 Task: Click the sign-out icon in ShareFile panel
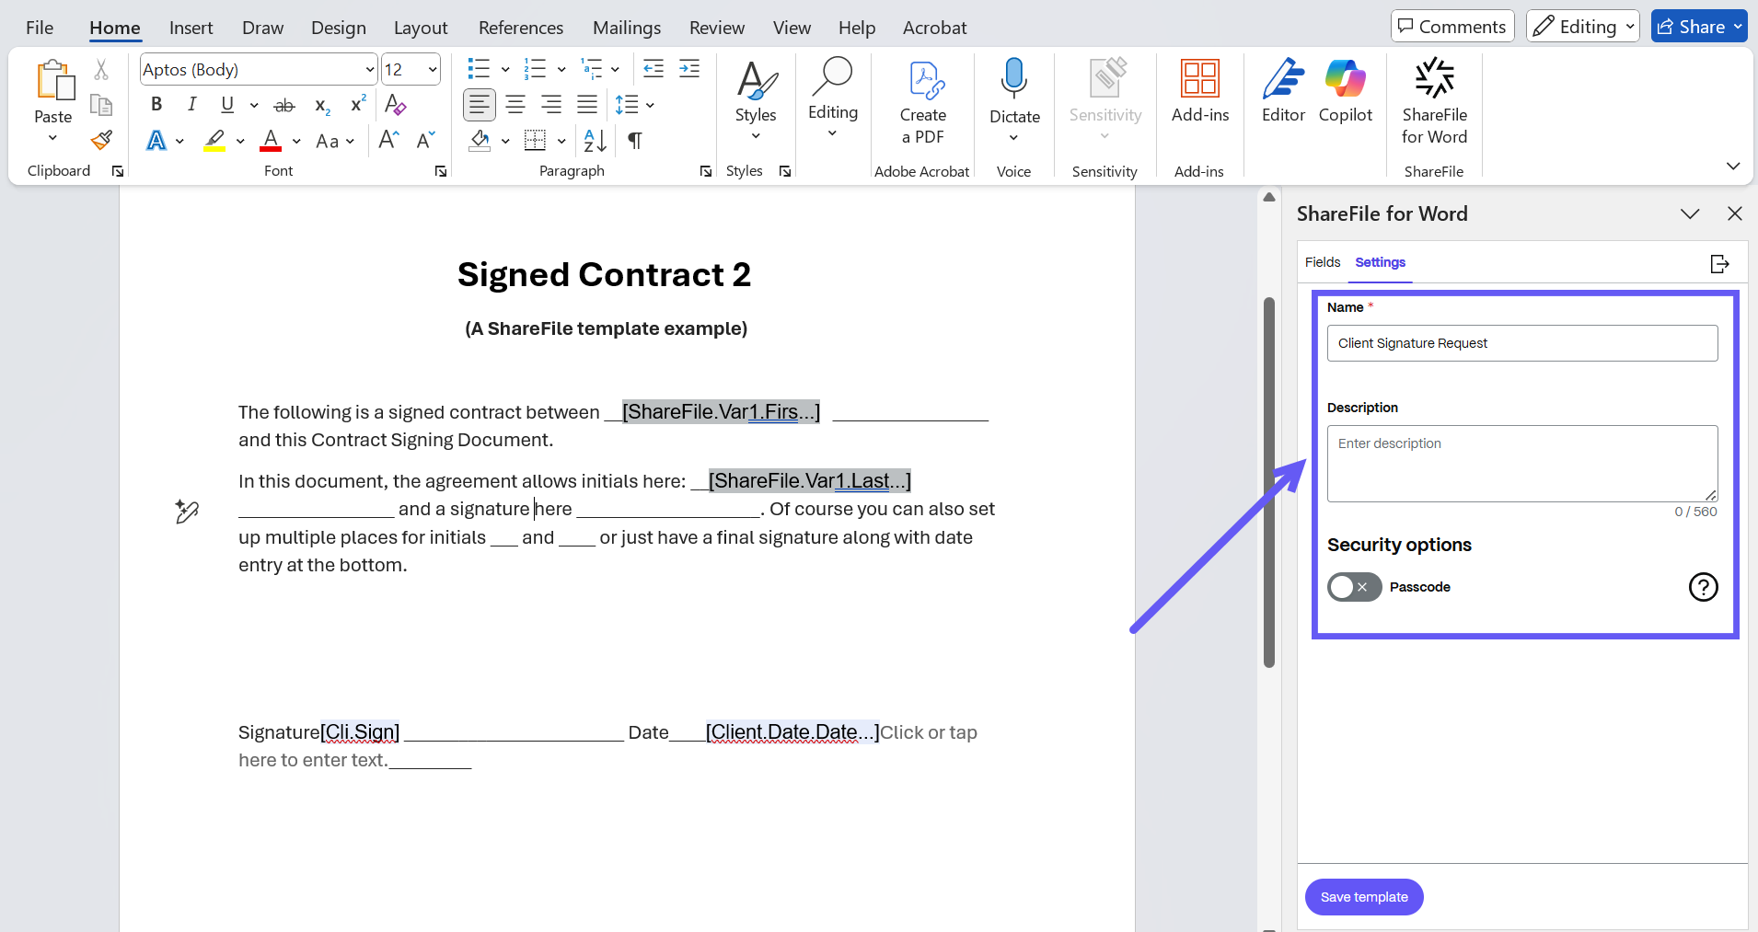pyautogui.click(x=1718, y=264)
